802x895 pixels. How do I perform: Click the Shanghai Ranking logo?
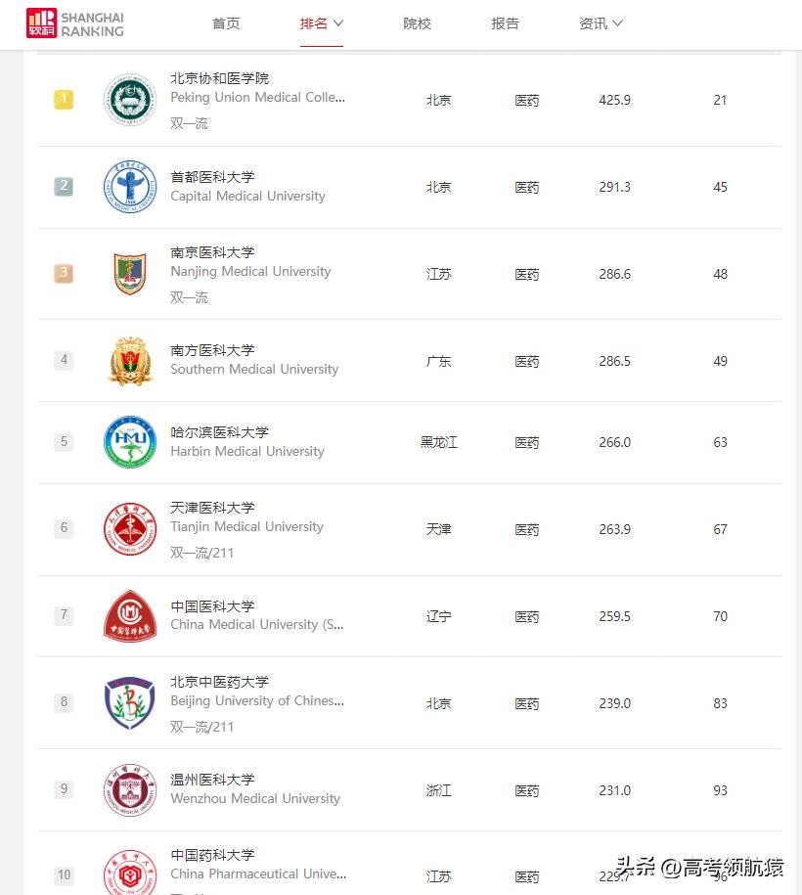[75, 23]
